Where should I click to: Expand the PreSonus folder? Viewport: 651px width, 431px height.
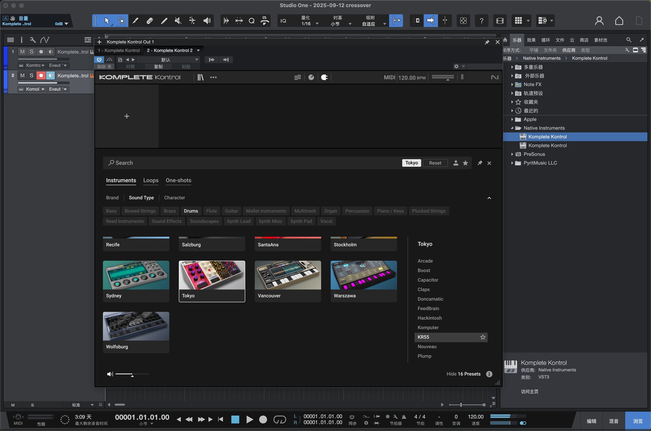click(x=512, y=154)
